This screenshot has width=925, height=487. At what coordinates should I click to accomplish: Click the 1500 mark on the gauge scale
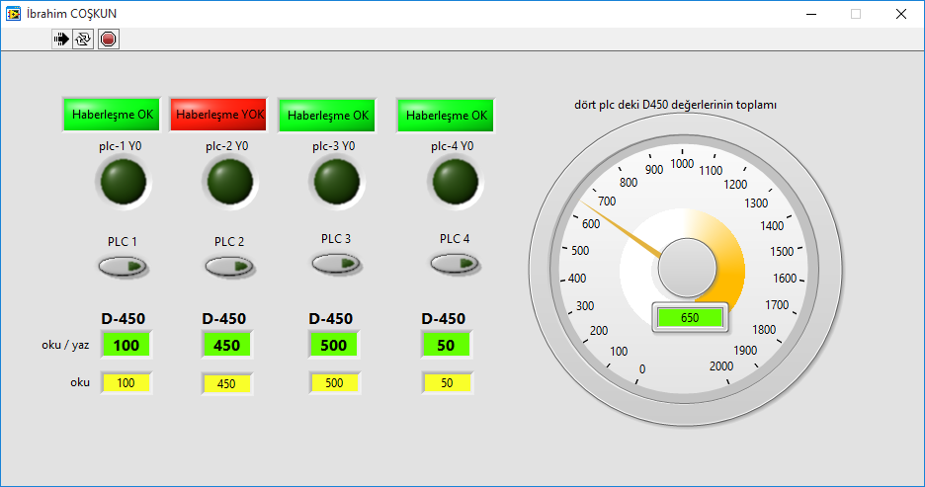tap(782, 252)
